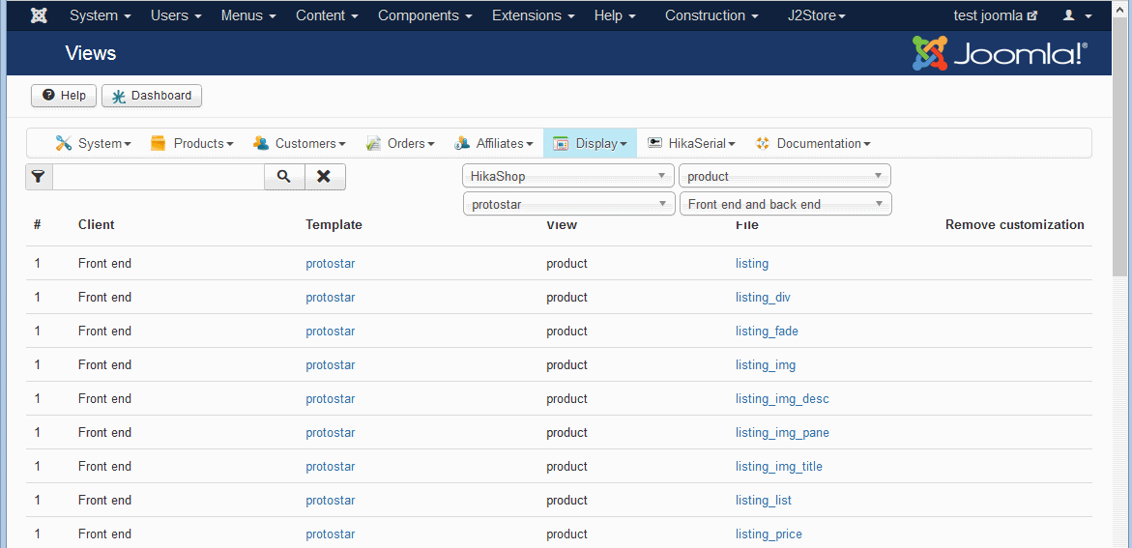Click the Orders document icon
1132x548 pixels.
[373, 143]
